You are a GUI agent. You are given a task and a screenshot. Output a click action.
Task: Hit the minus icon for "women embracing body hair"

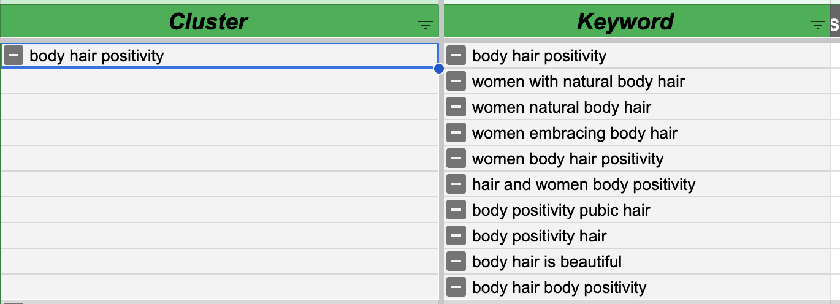pos(456,133)
